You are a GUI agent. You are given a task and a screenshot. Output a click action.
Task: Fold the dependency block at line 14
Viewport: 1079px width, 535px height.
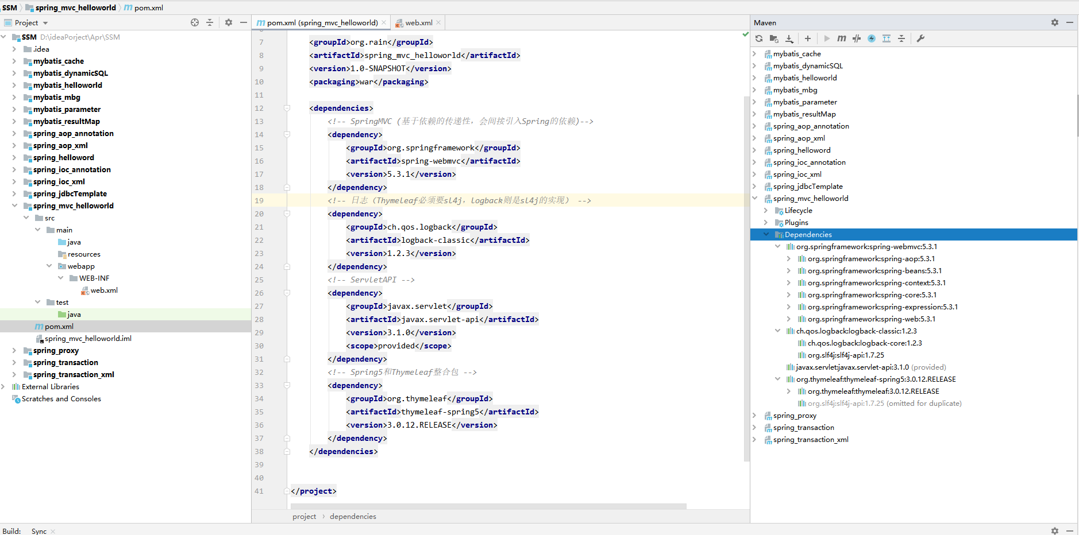tap(287, 134)
